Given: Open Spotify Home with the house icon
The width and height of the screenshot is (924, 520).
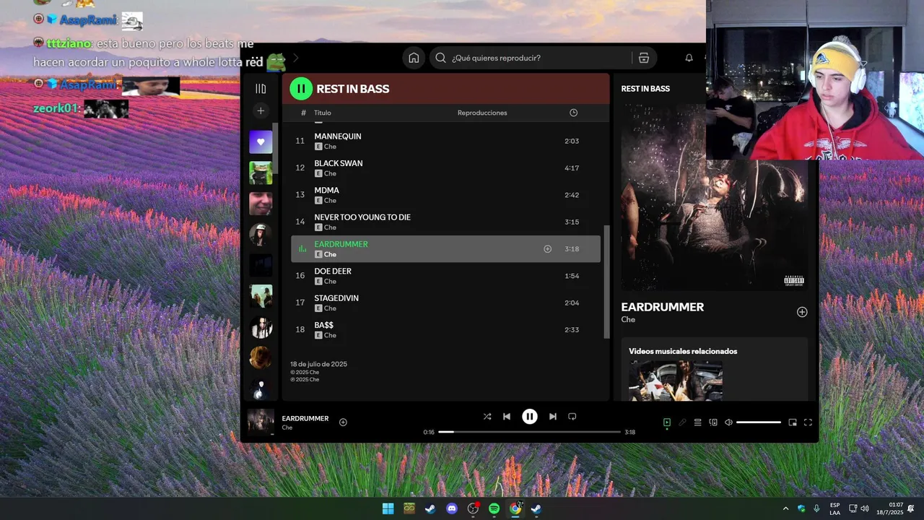Looking at the screenshot, I should coord(414,58).
